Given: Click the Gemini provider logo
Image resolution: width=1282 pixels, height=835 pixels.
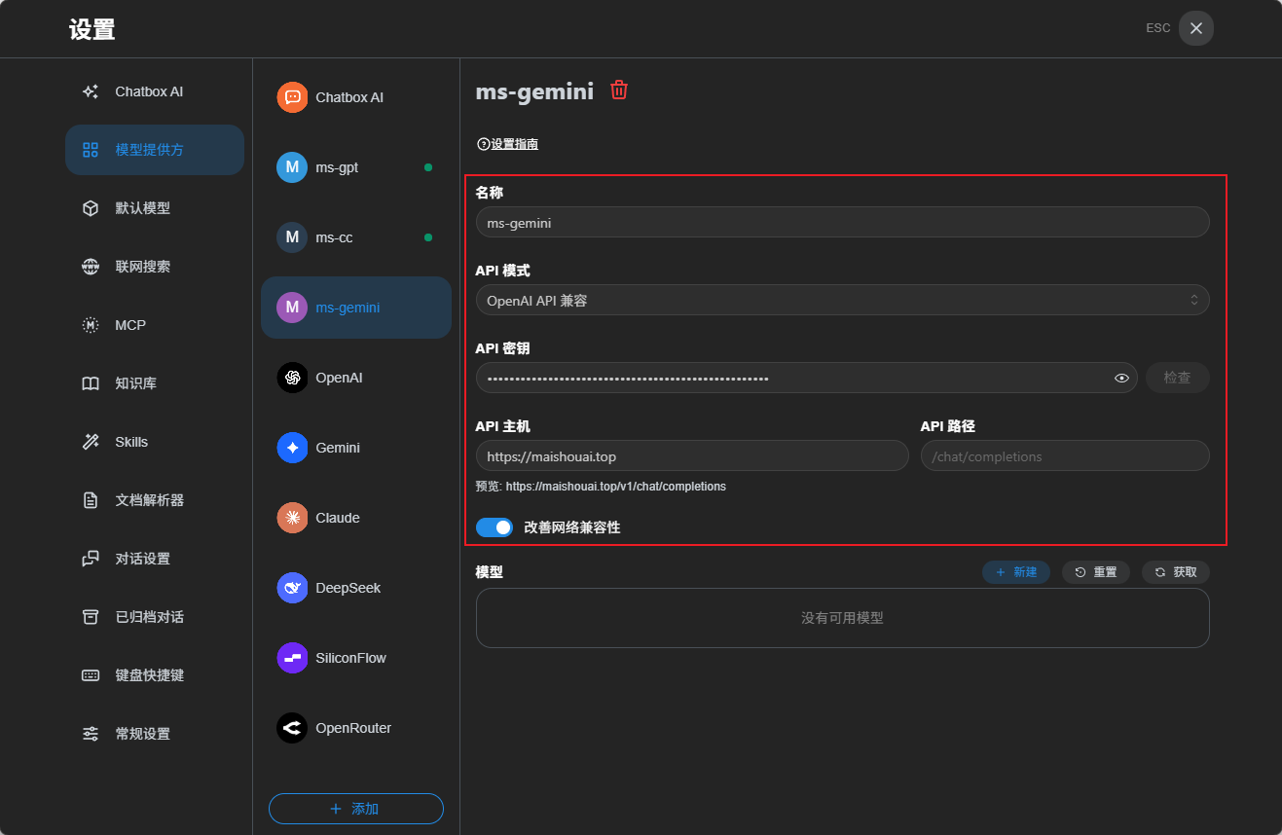Looking at the screenshot, I should (x=292, y=448).
